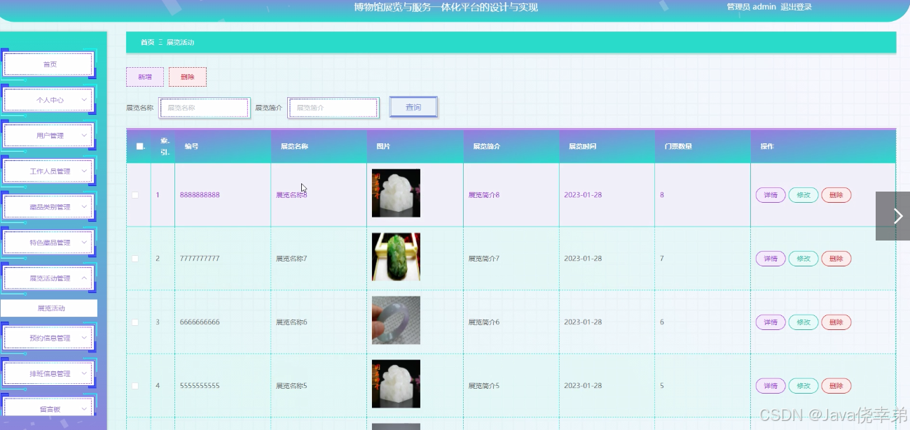
Task: Select the 展览活动 submenu item
Action: (49, 308)
